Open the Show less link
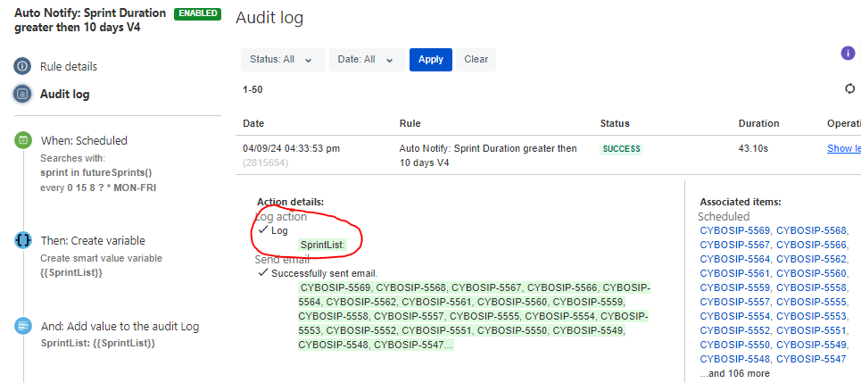The image size is (861, 383). pos(844,148)
